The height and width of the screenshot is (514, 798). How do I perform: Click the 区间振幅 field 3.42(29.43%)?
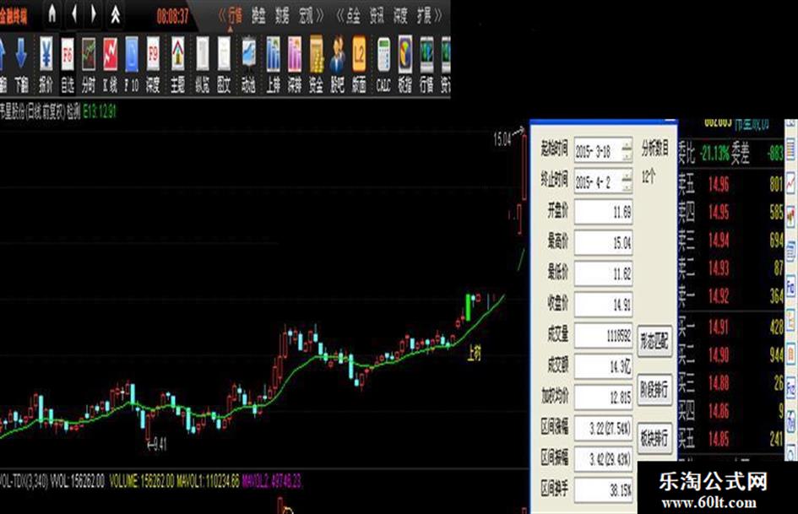coord(604,458)
